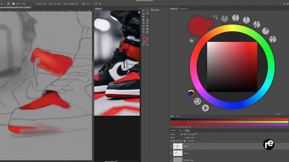This screenshot has height=162, width=289.
Task: Select the Brush tool in toolbar
Action: click(x=147, y=17)
